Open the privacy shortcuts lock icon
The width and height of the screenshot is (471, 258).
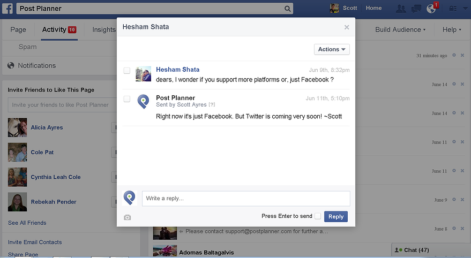[x=453, y=9]
